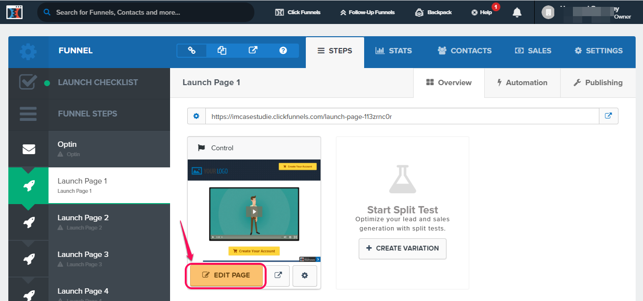Click the Launch Page 1 heading text
Viewport: 643px width, 301px height.
coord(211,82)
